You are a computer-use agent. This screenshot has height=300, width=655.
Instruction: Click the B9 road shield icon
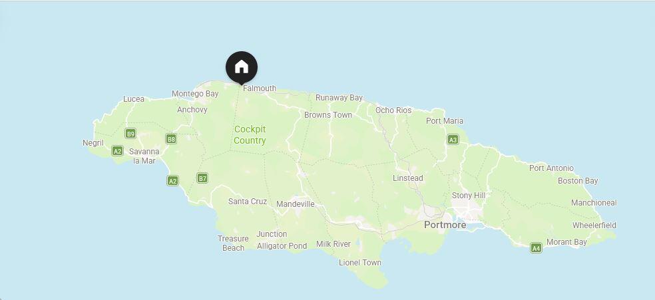130,134
